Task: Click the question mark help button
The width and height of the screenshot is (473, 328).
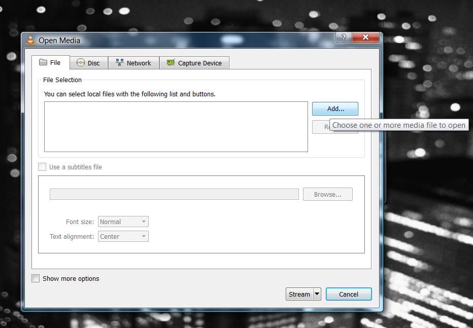Action: pyautogui.click(x=344, y=38)
